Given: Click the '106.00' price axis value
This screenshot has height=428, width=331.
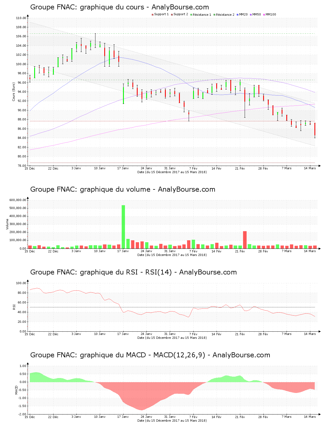Looking at the screenshot, I should click(21, 36).
